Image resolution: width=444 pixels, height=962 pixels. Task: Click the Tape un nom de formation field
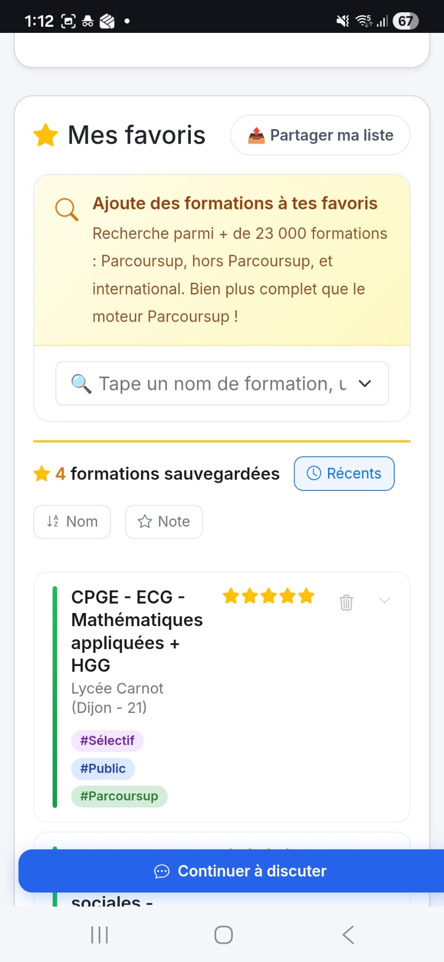click(222, 383)
